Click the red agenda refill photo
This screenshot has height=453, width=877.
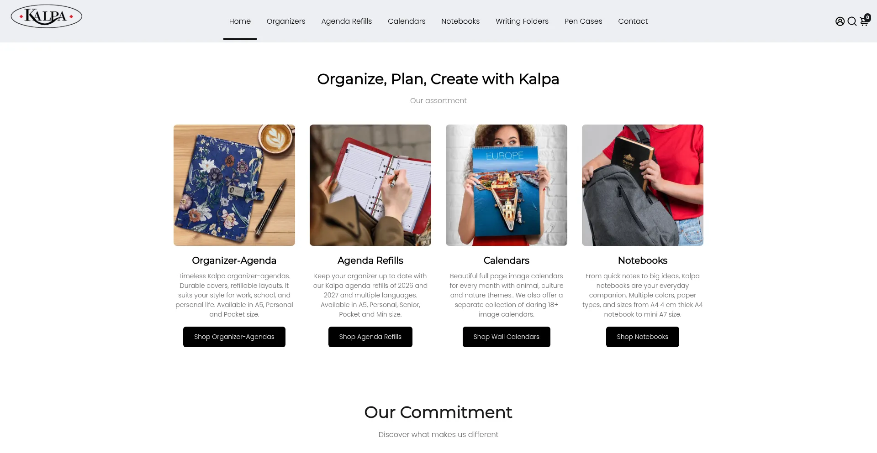click(370, 185)
